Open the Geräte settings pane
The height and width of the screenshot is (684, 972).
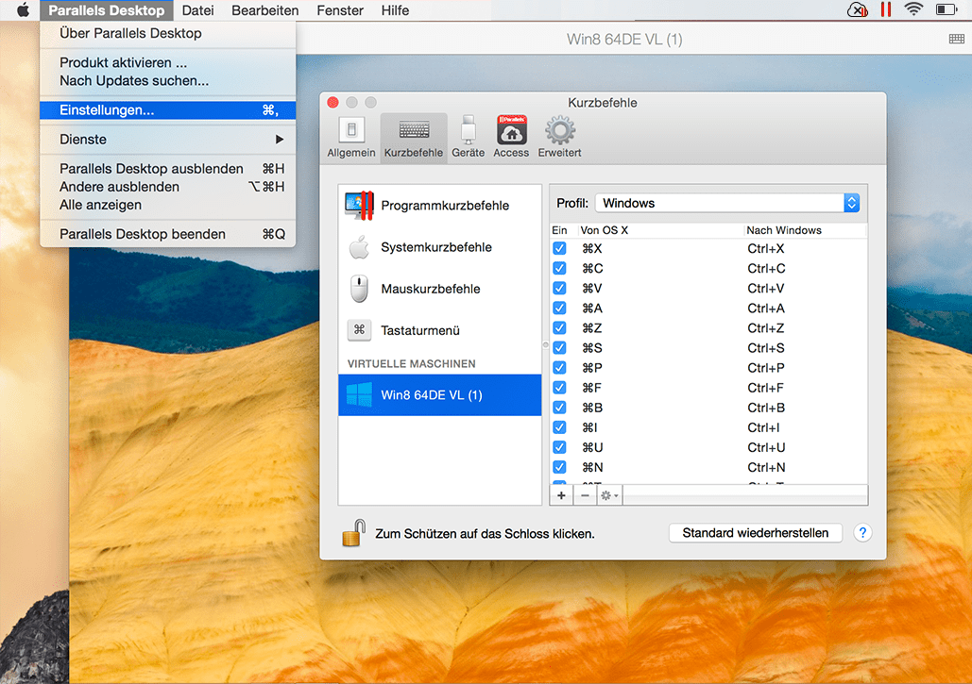468,135
